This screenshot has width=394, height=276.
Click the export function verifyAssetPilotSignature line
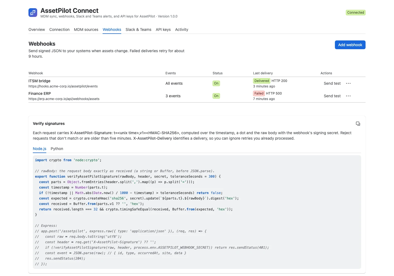(128, 177)
